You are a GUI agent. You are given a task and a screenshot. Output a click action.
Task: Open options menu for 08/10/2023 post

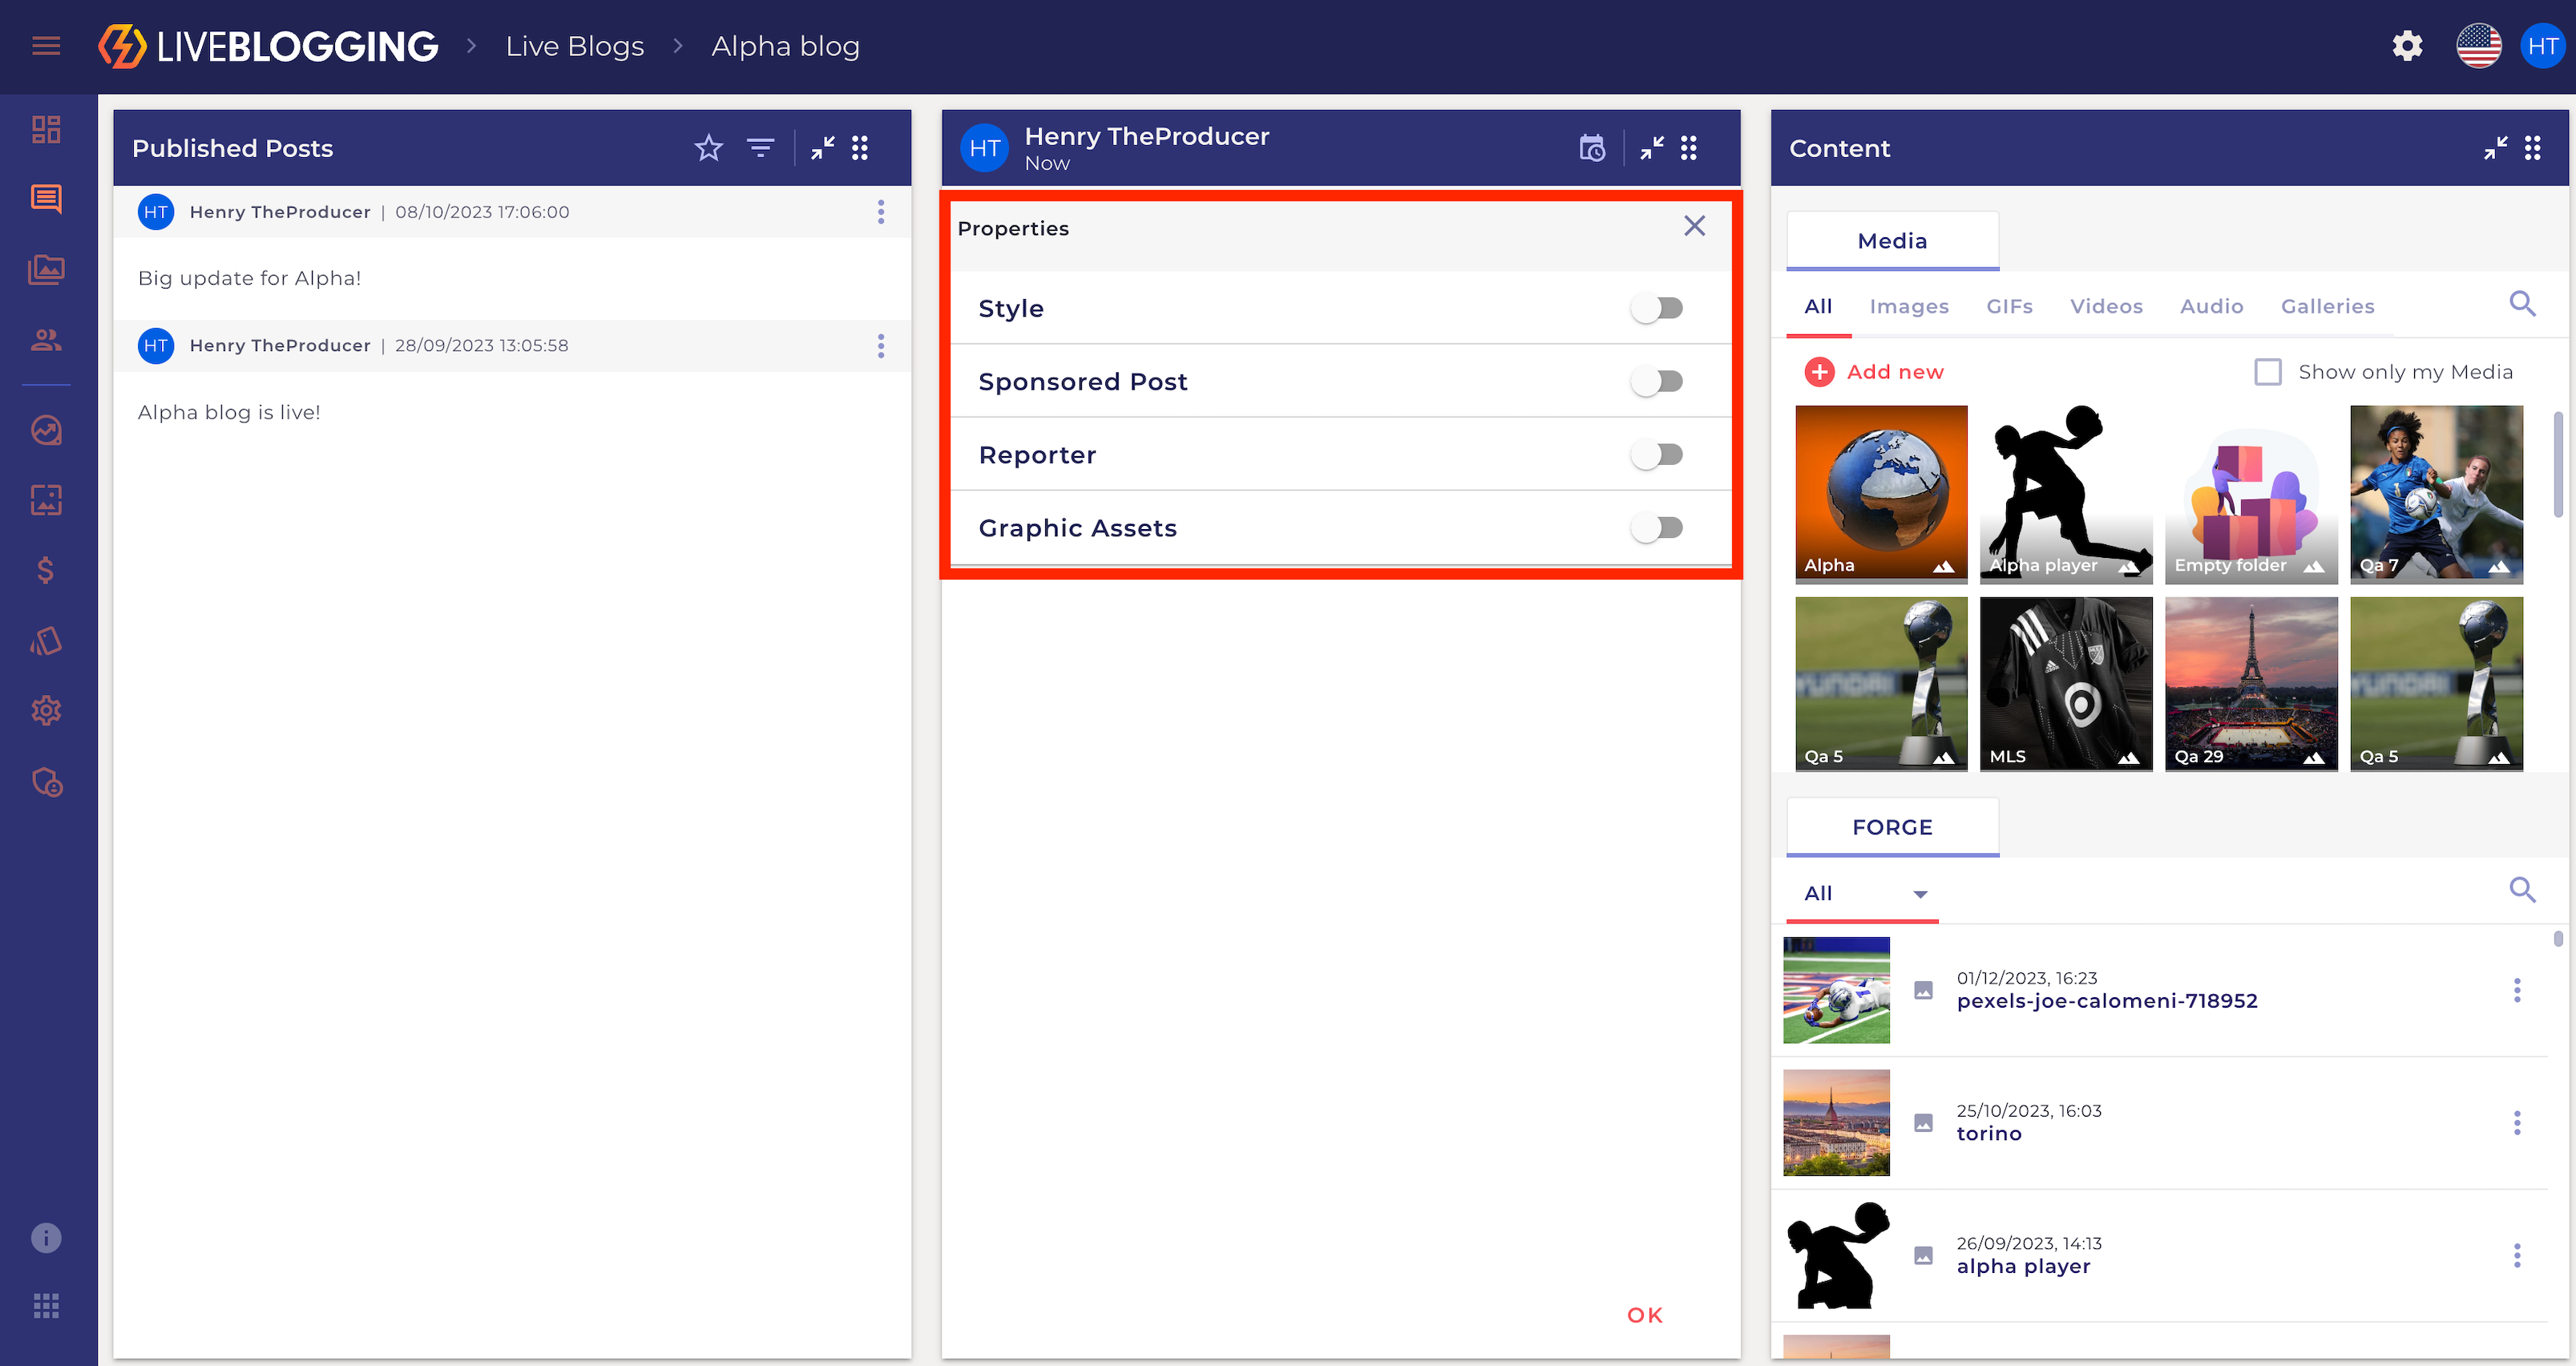coord(881,212)
